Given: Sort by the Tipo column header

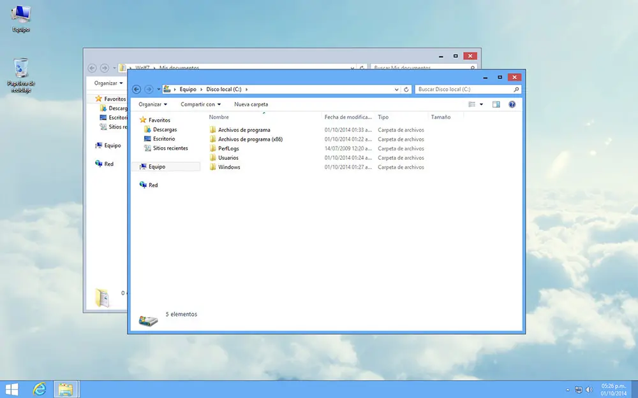Looking at the screenshot, I should pos(401,117).
